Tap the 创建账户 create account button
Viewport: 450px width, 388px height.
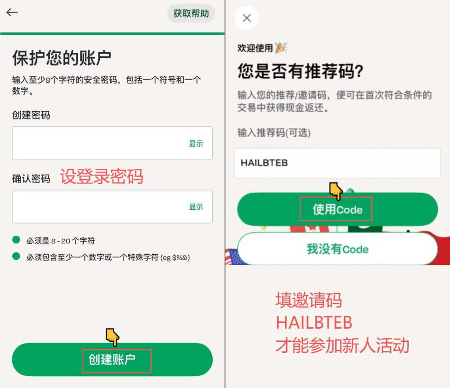112,359
